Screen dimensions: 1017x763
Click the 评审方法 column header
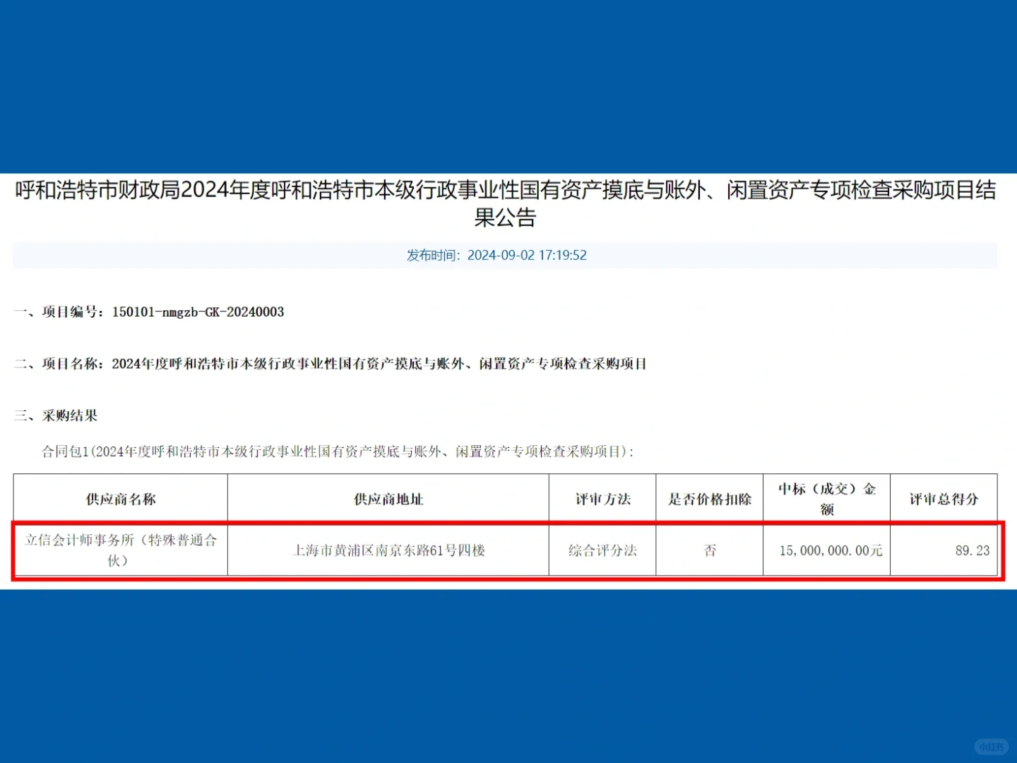pos(602,499)
